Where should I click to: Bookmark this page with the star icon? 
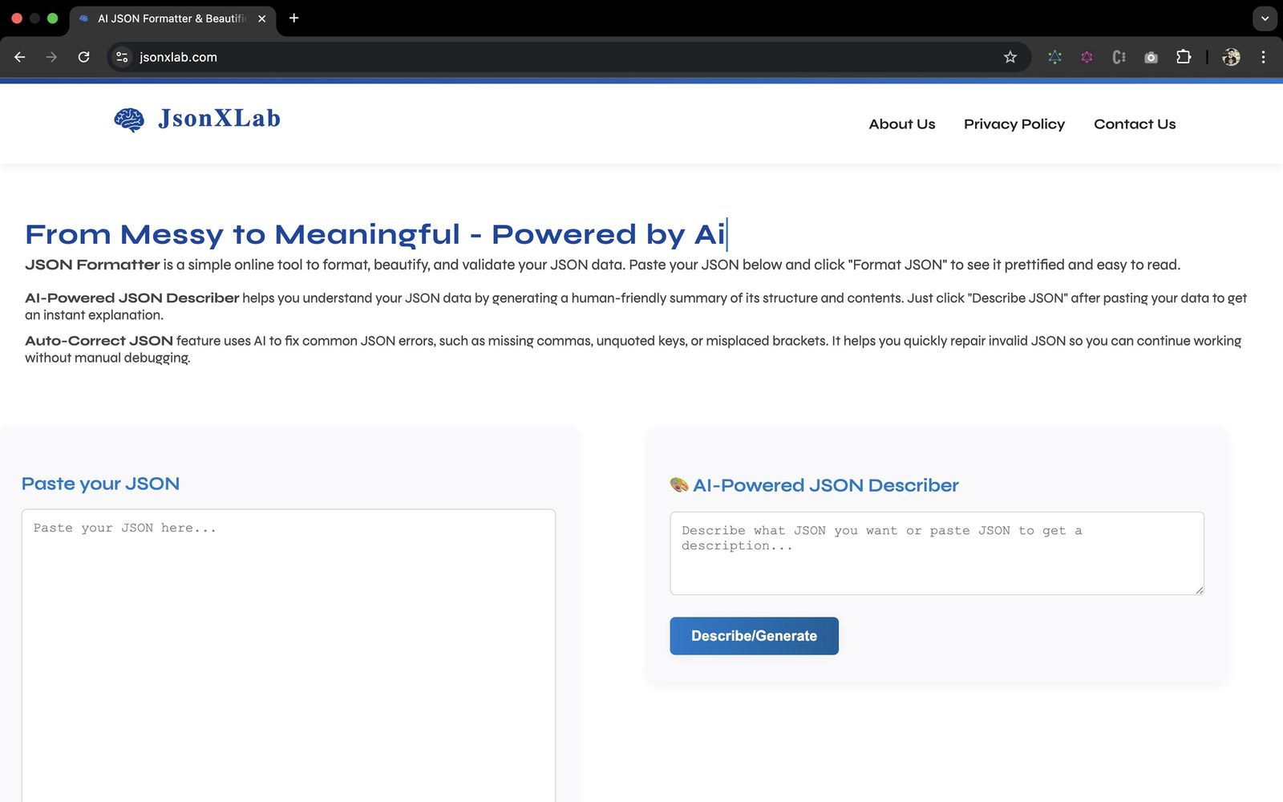click(x=1010, y=57)
